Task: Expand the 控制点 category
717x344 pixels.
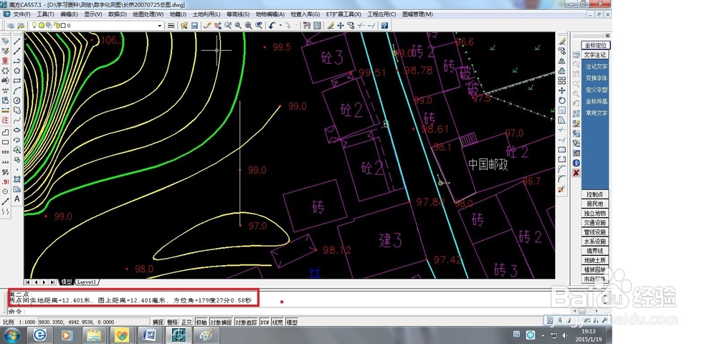Action: tap(595, 194)
